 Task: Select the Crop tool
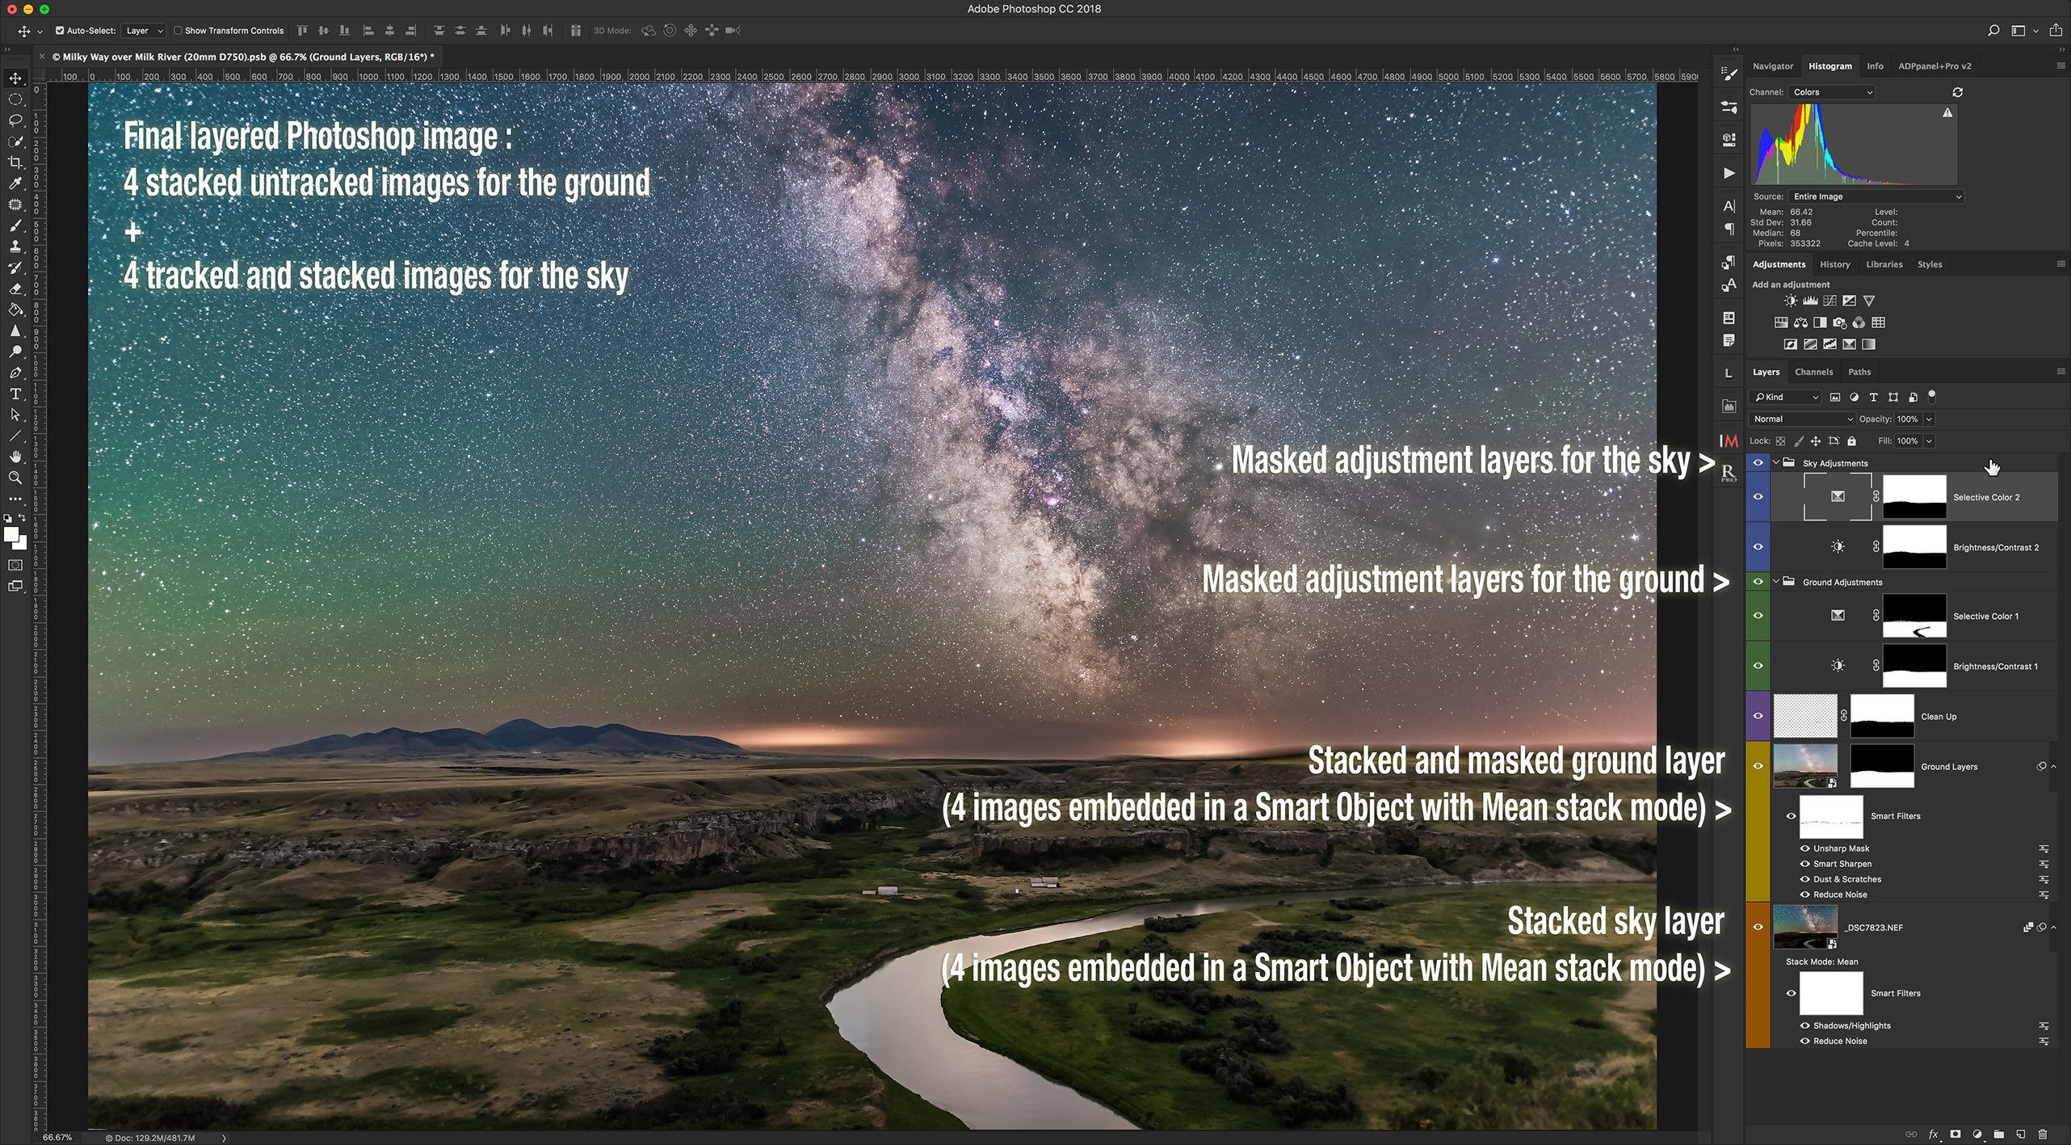(x=15, y=162)
